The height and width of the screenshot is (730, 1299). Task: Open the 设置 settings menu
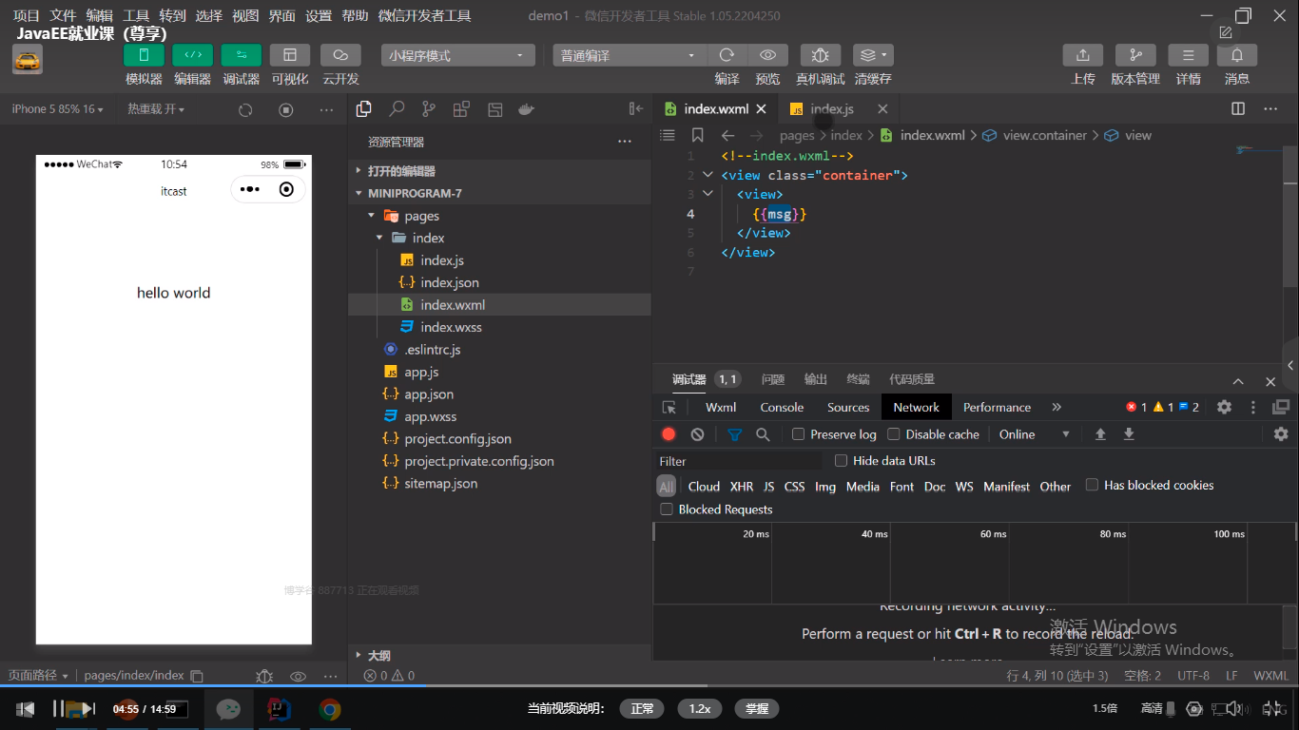pos(319,15)
